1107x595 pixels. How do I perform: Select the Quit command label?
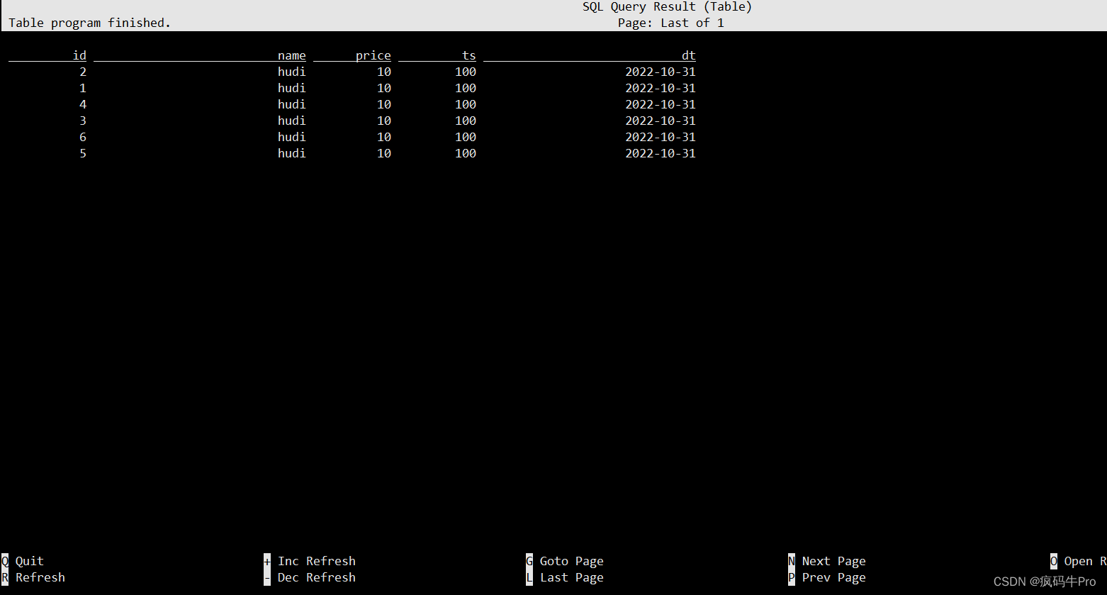click(29, 560)
